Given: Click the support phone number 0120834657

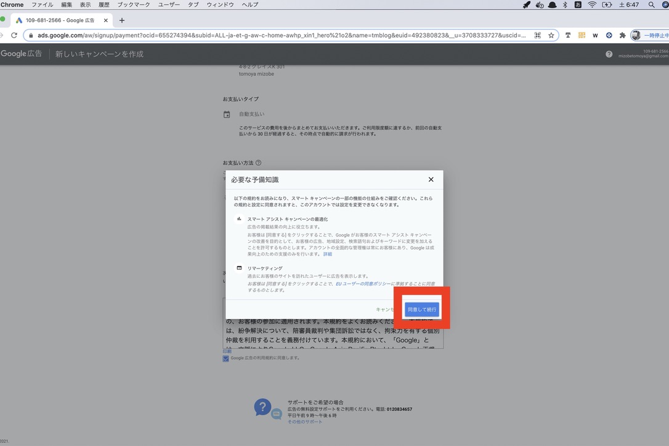Looking at the screenshot, I should point(399,409).
